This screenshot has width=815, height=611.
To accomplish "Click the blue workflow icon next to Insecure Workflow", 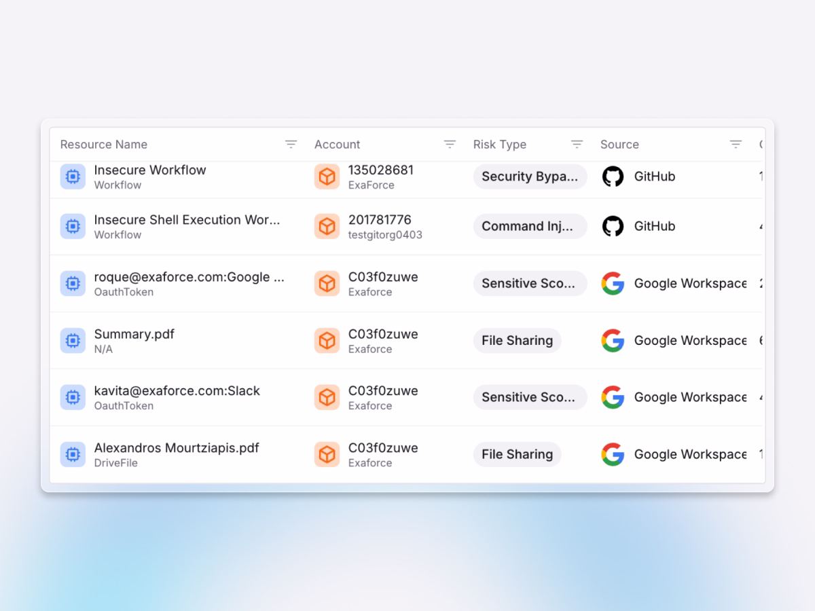I will 73,177.
